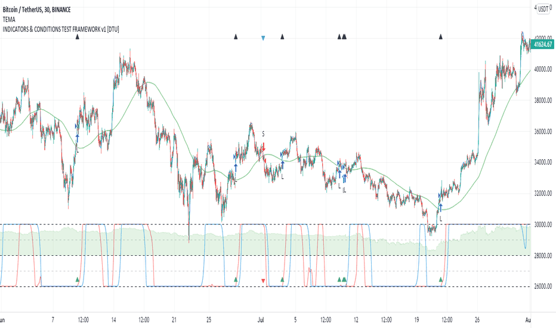Click the 40000.00 price axis label

pos(543,69)
